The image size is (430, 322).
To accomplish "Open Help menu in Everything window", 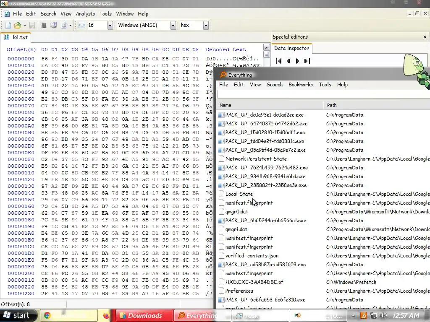I will tap(342, 85).
